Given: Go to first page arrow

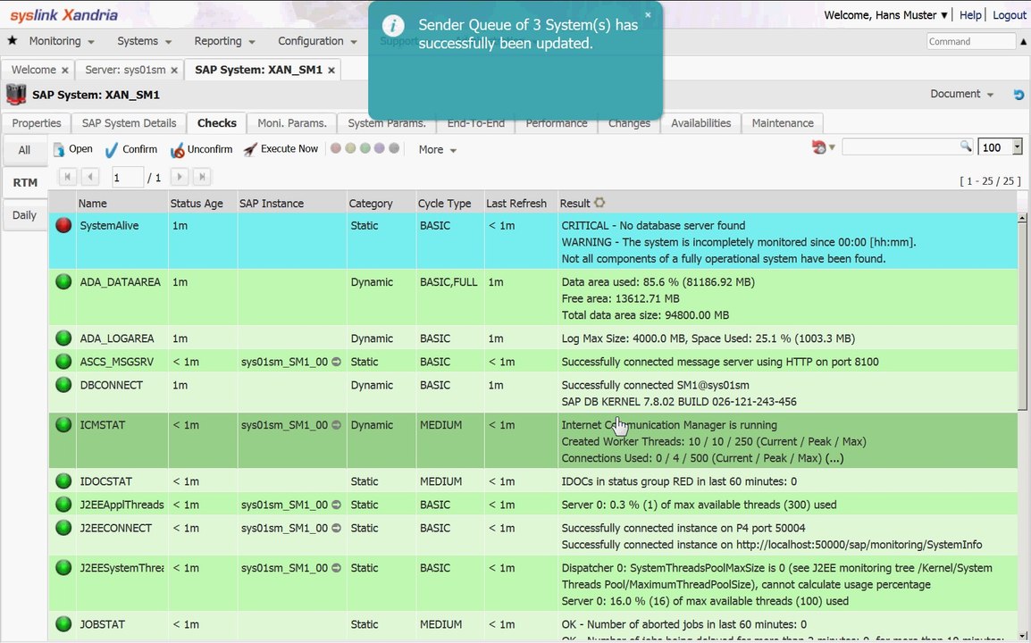Looking at the screenshot, I should (68, 176).
